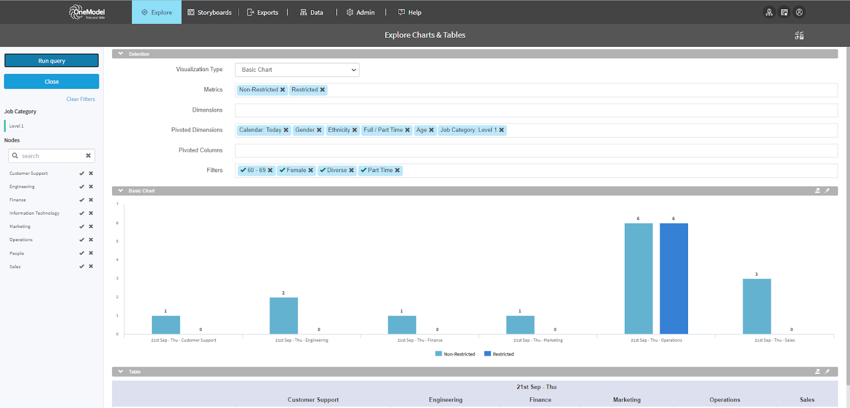Collapse the Basic Chart section

(x=121, y=191)
